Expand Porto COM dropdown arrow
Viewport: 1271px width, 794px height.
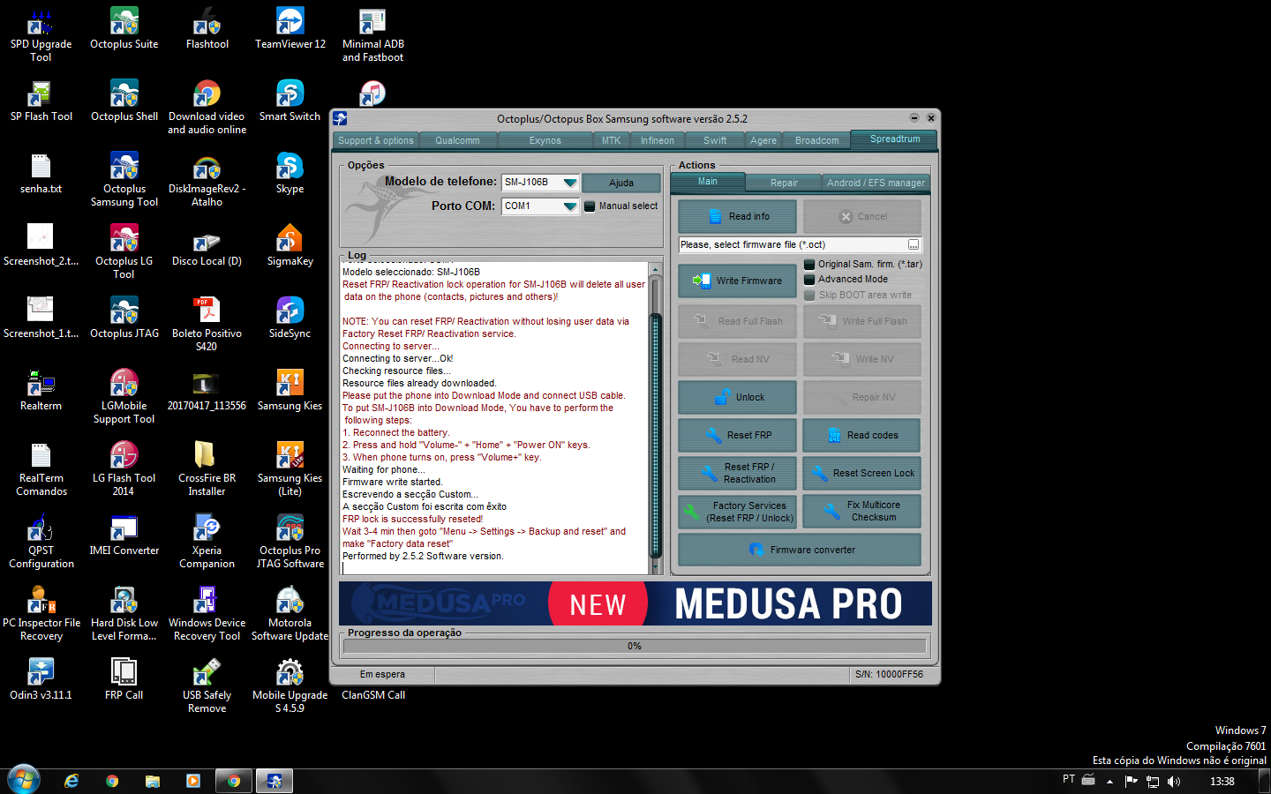570,206
